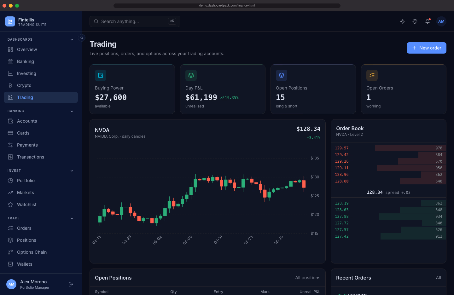The width and height of the screenshot is (454, 295).
Task: Click the +3.41% change value
Action: pos(314,138)
